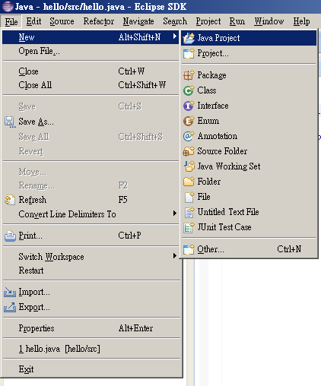Select the Java Working Set icon

(189, 166)
